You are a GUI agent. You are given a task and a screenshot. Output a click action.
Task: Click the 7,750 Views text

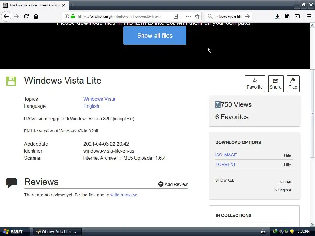tap(233, 104)
